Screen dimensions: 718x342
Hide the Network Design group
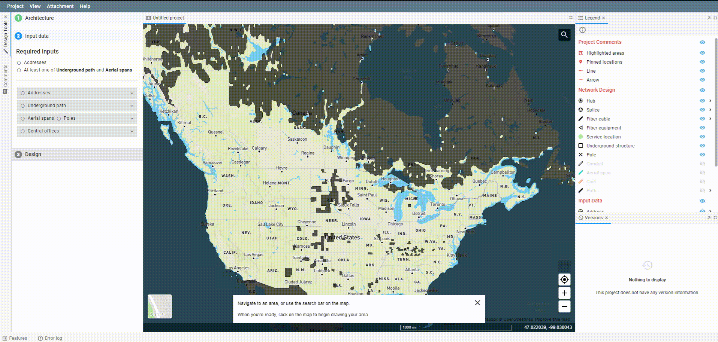pos(702,90)
